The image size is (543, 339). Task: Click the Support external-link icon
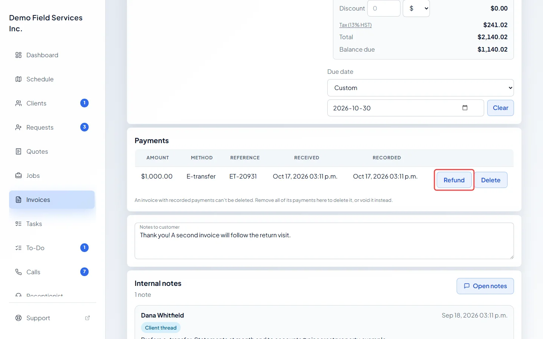[x=87, y=318]
